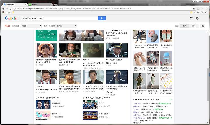This screenshot has width=210, height=125.
Task: Open the ライブ group photo thumbnail
Action: point(90,105)
